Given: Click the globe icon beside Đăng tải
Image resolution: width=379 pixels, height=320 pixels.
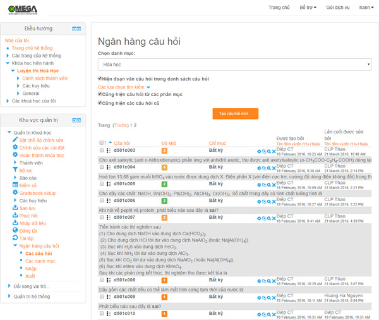Looking at the screenshot, I should pyautogui.click(x=15, y=230).
